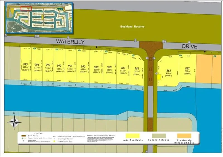Click the Drive street name label
Screen dimensions: 223x157
190,46
